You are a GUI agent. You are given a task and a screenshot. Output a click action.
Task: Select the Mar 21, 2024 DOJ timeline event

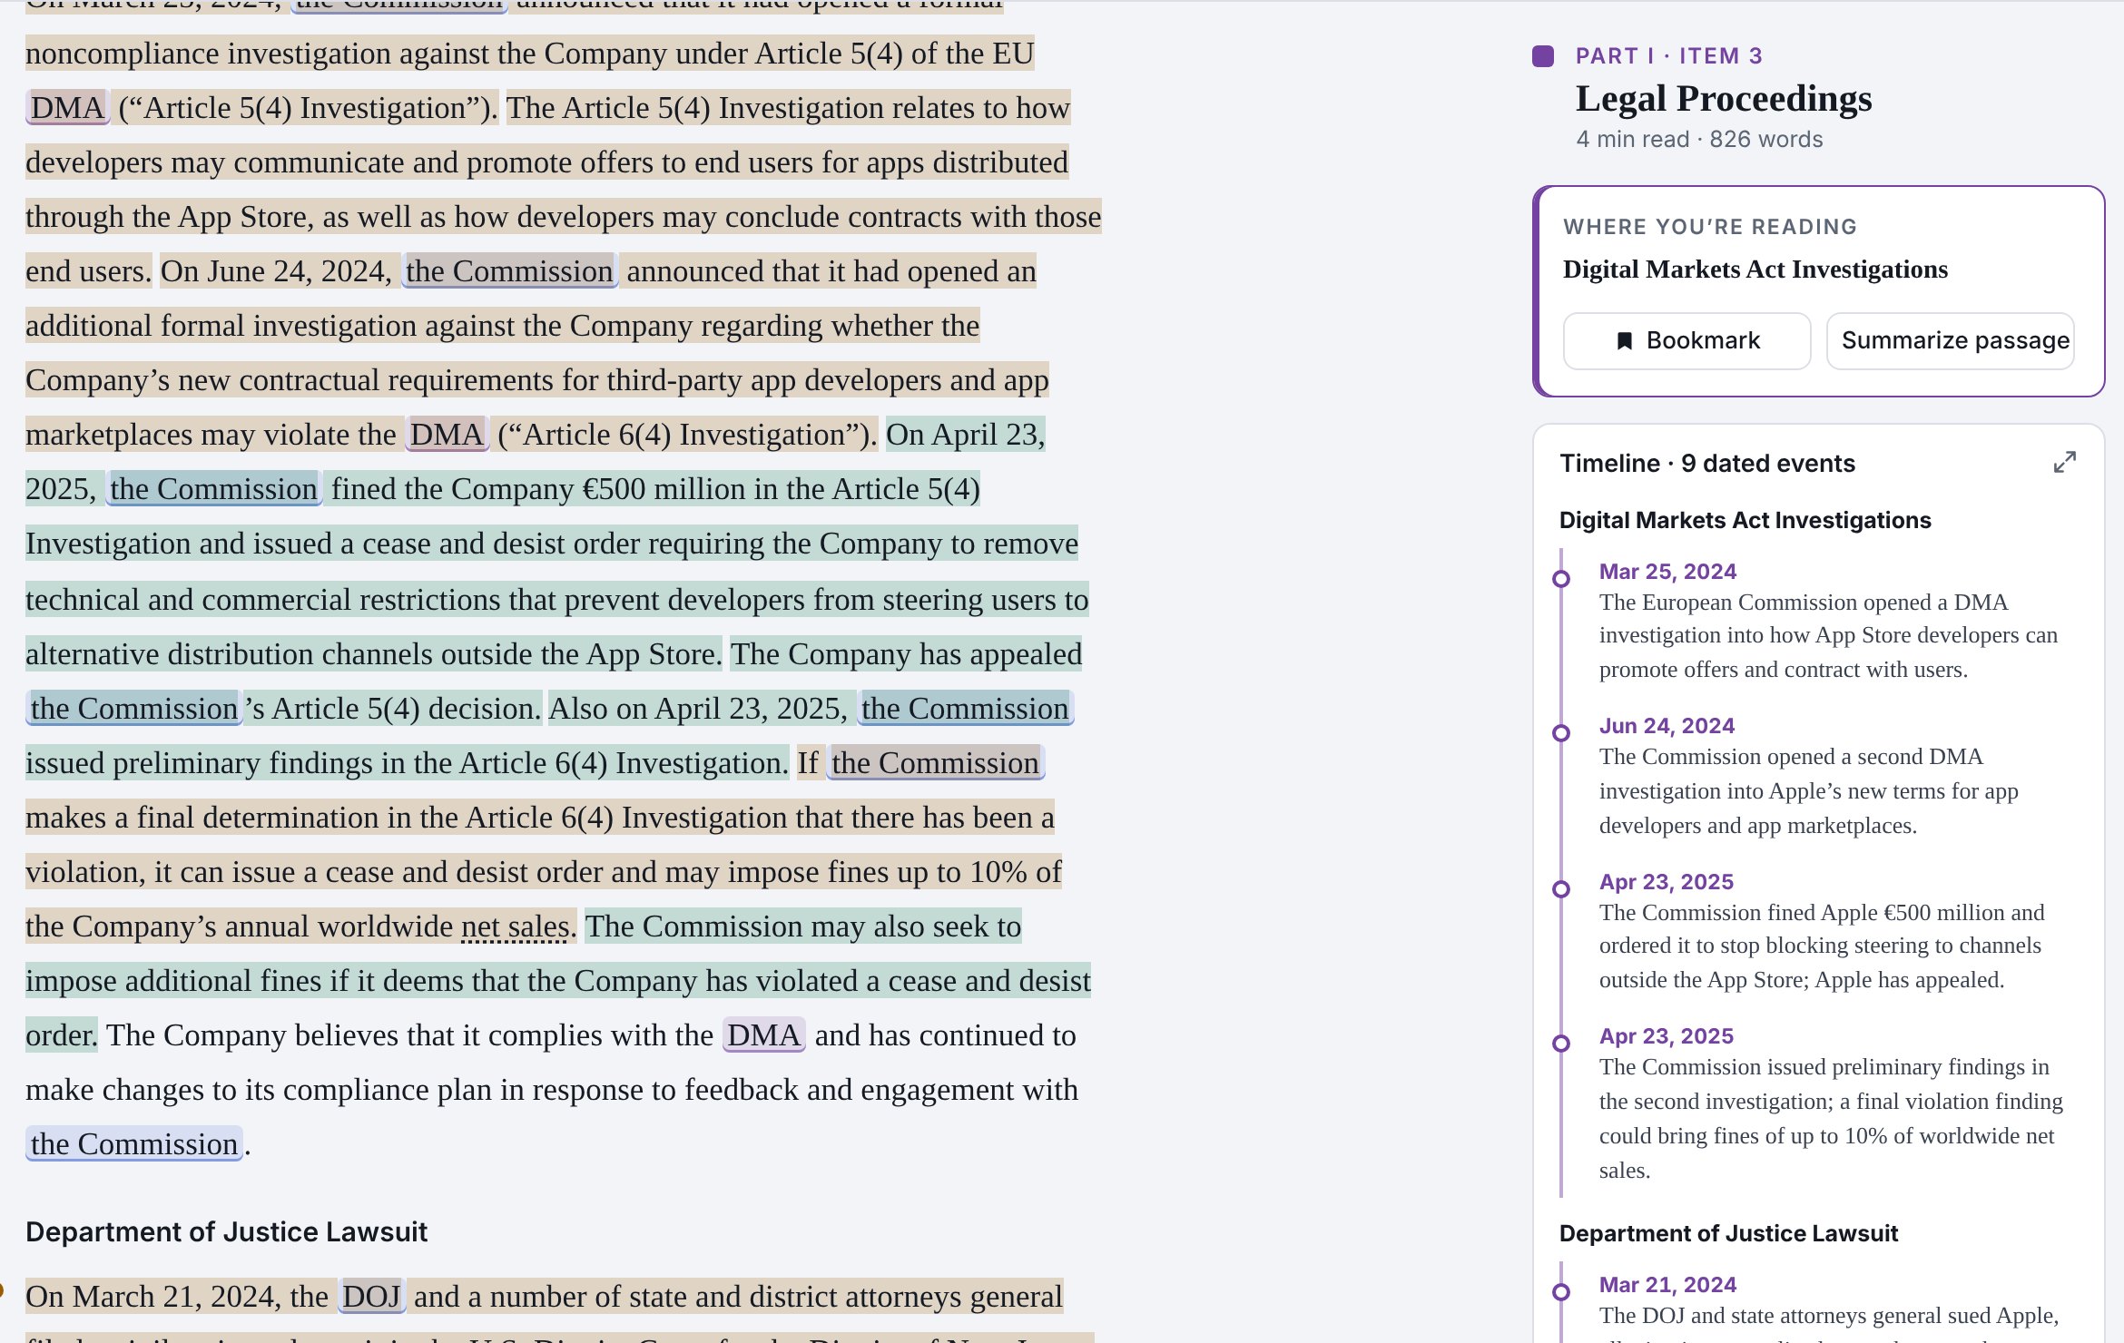1828,1307
